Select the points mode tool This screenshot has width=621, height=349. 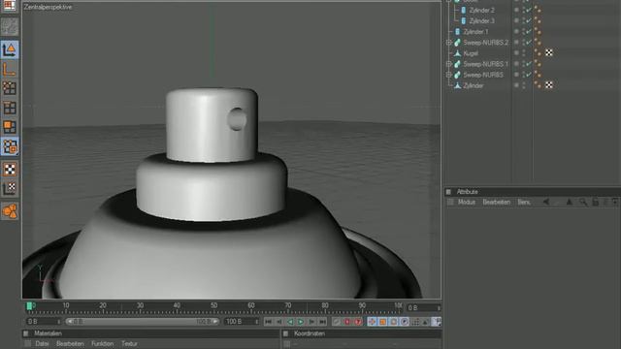(x=10, y=88)
